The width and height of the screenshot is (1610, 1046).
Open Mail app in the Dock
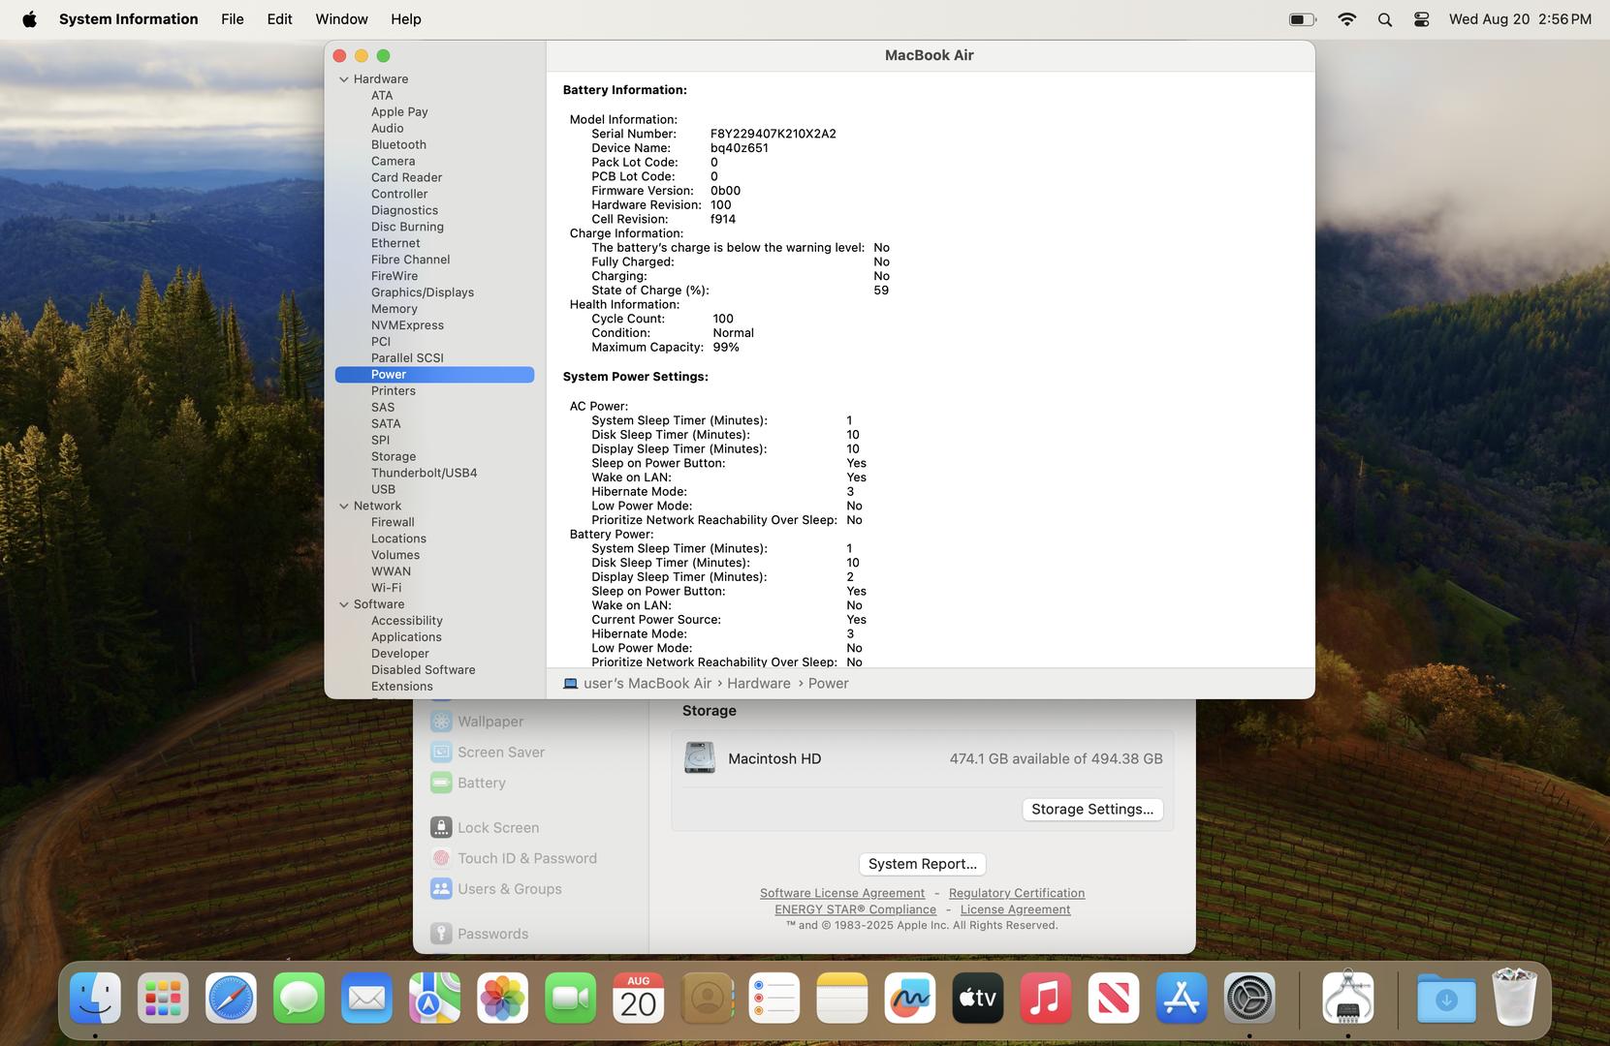[366, 998]
